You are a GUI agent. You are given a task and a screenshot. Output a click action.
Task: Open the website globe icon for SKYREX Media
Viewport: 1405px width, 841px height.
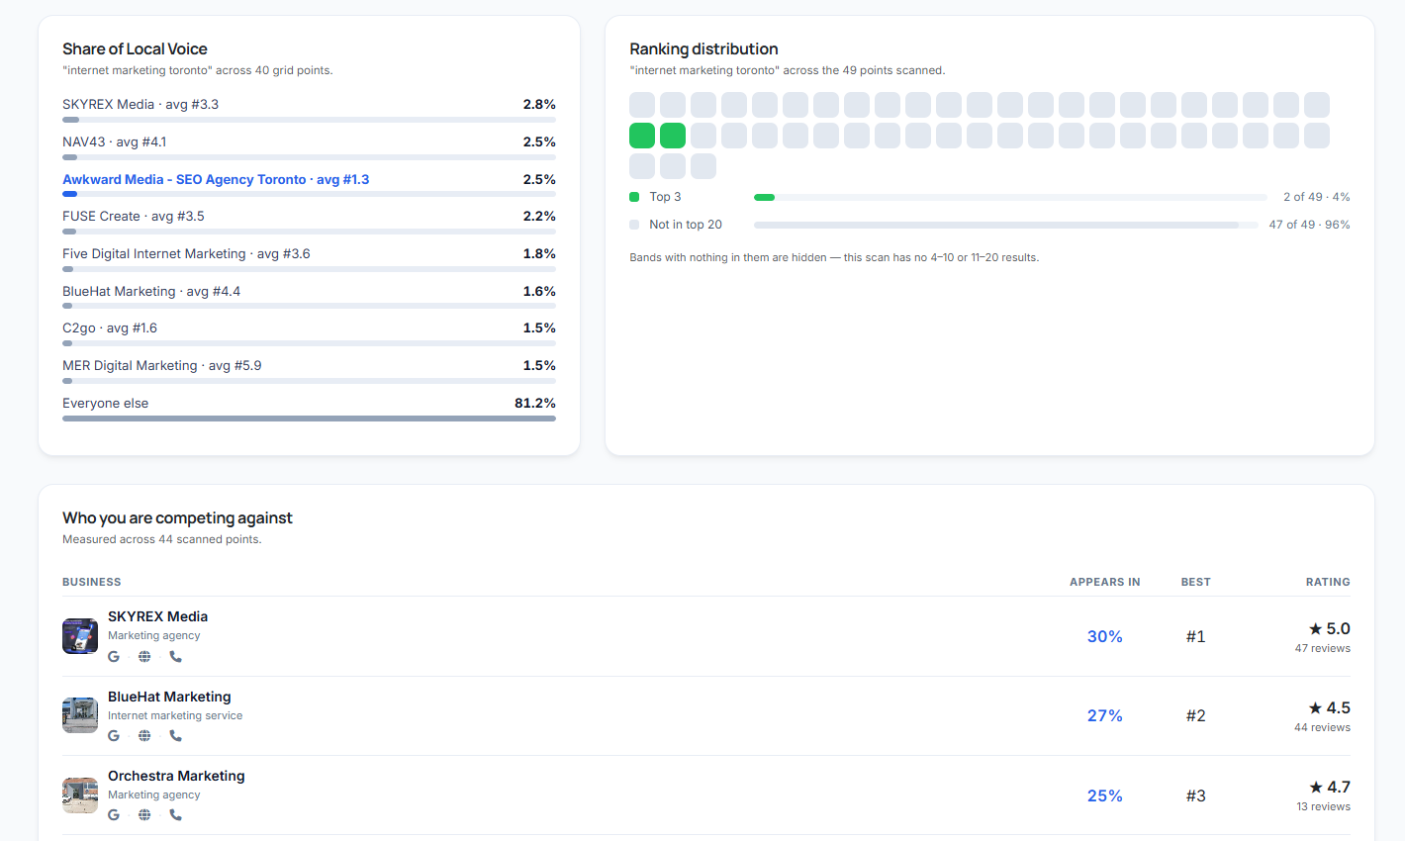click(x=144, y=656)
